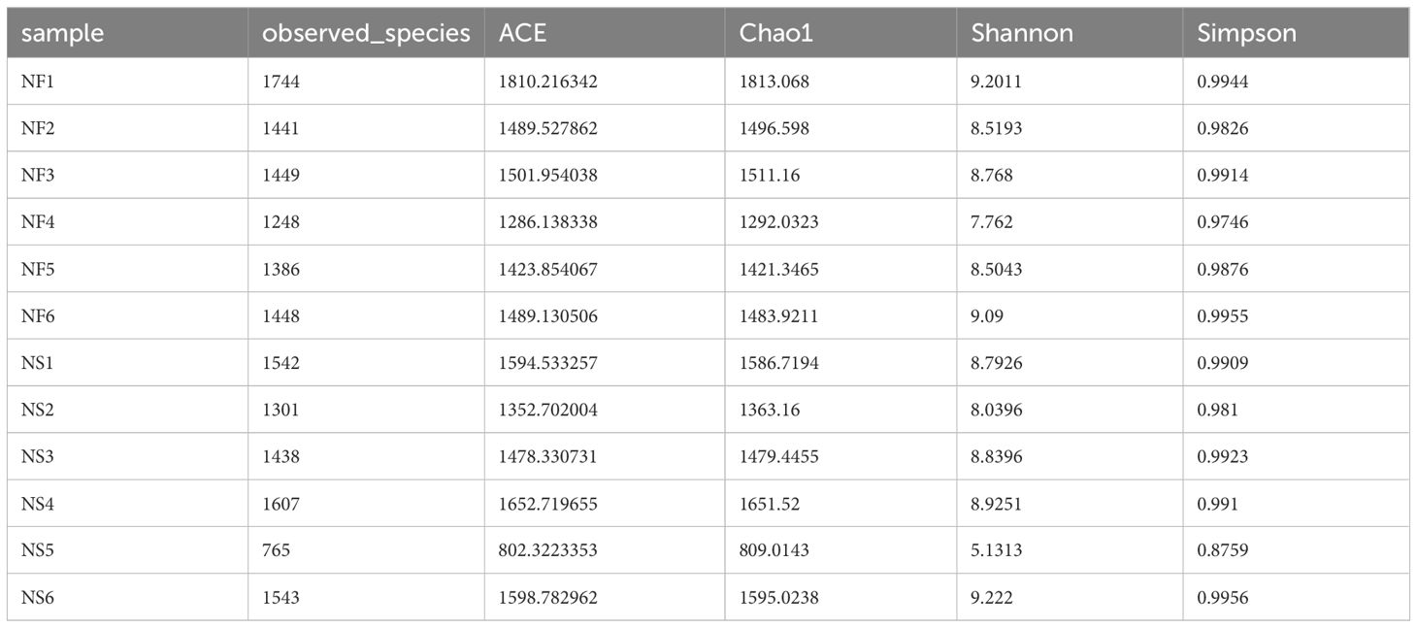
Task: Click Simpson value 0.9955
Action: click(1222, 316)
